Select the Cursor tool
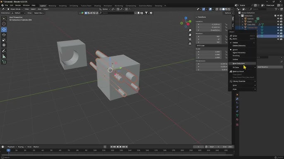 click(x=4, y=24)
